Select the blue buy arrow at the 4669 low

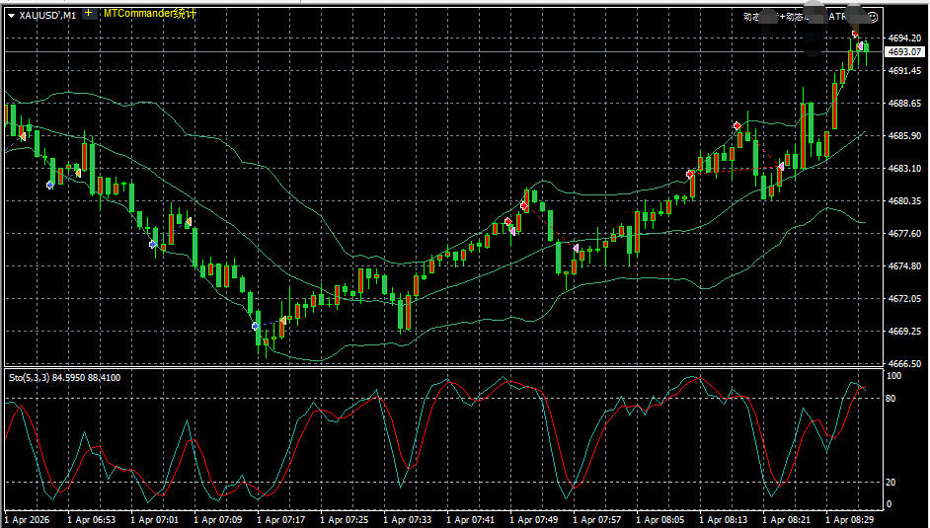pos(256,326)
